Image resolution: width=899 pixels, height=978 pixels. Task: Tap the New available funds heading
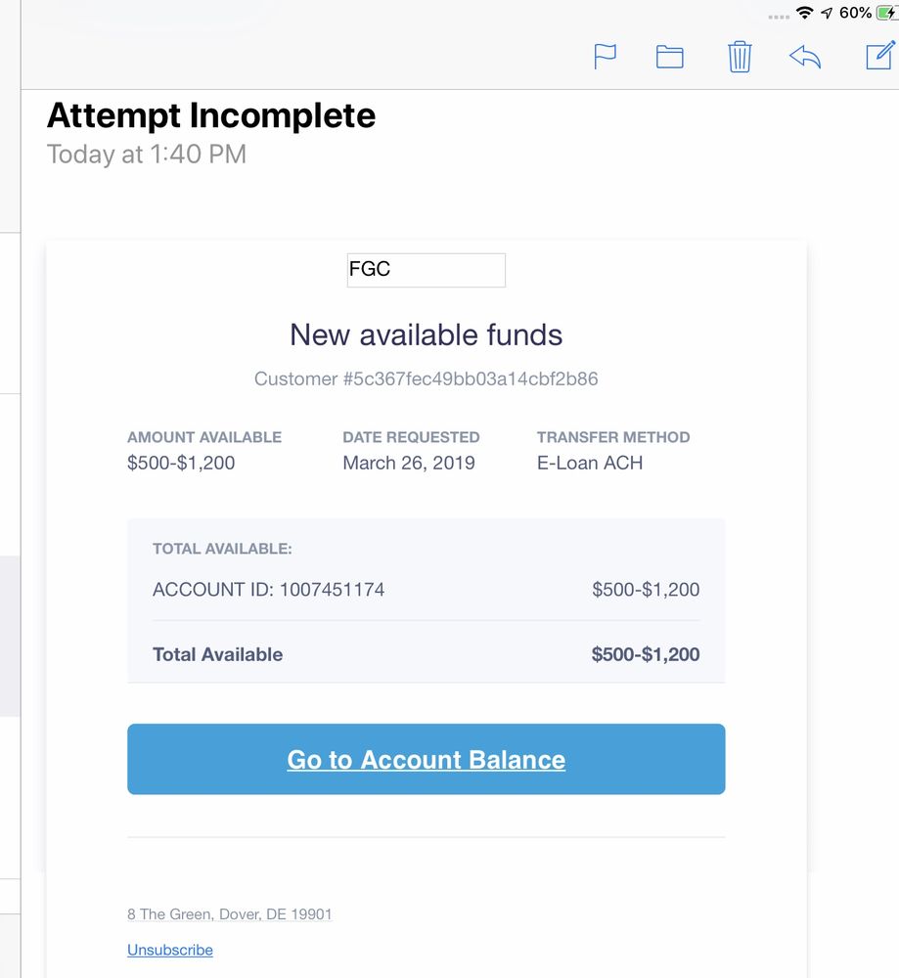tap(426, 335)
